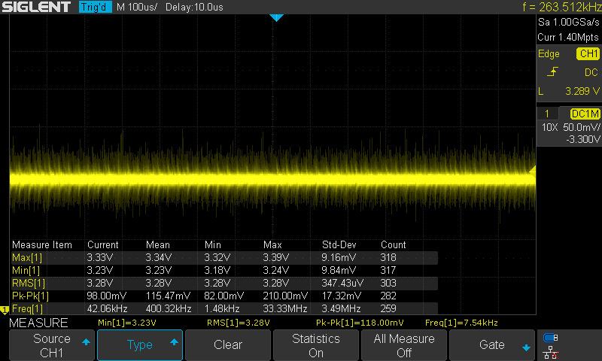Clear all measurements with Clear button
The height and width of the screenshot is (361, 602).
[x=228, y=345]
